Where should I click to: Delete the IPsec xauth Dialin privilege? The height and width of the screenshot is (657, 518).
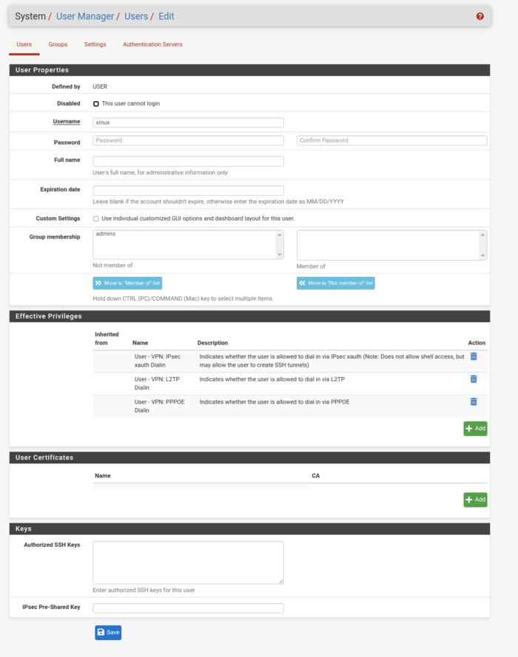(474, 356)
